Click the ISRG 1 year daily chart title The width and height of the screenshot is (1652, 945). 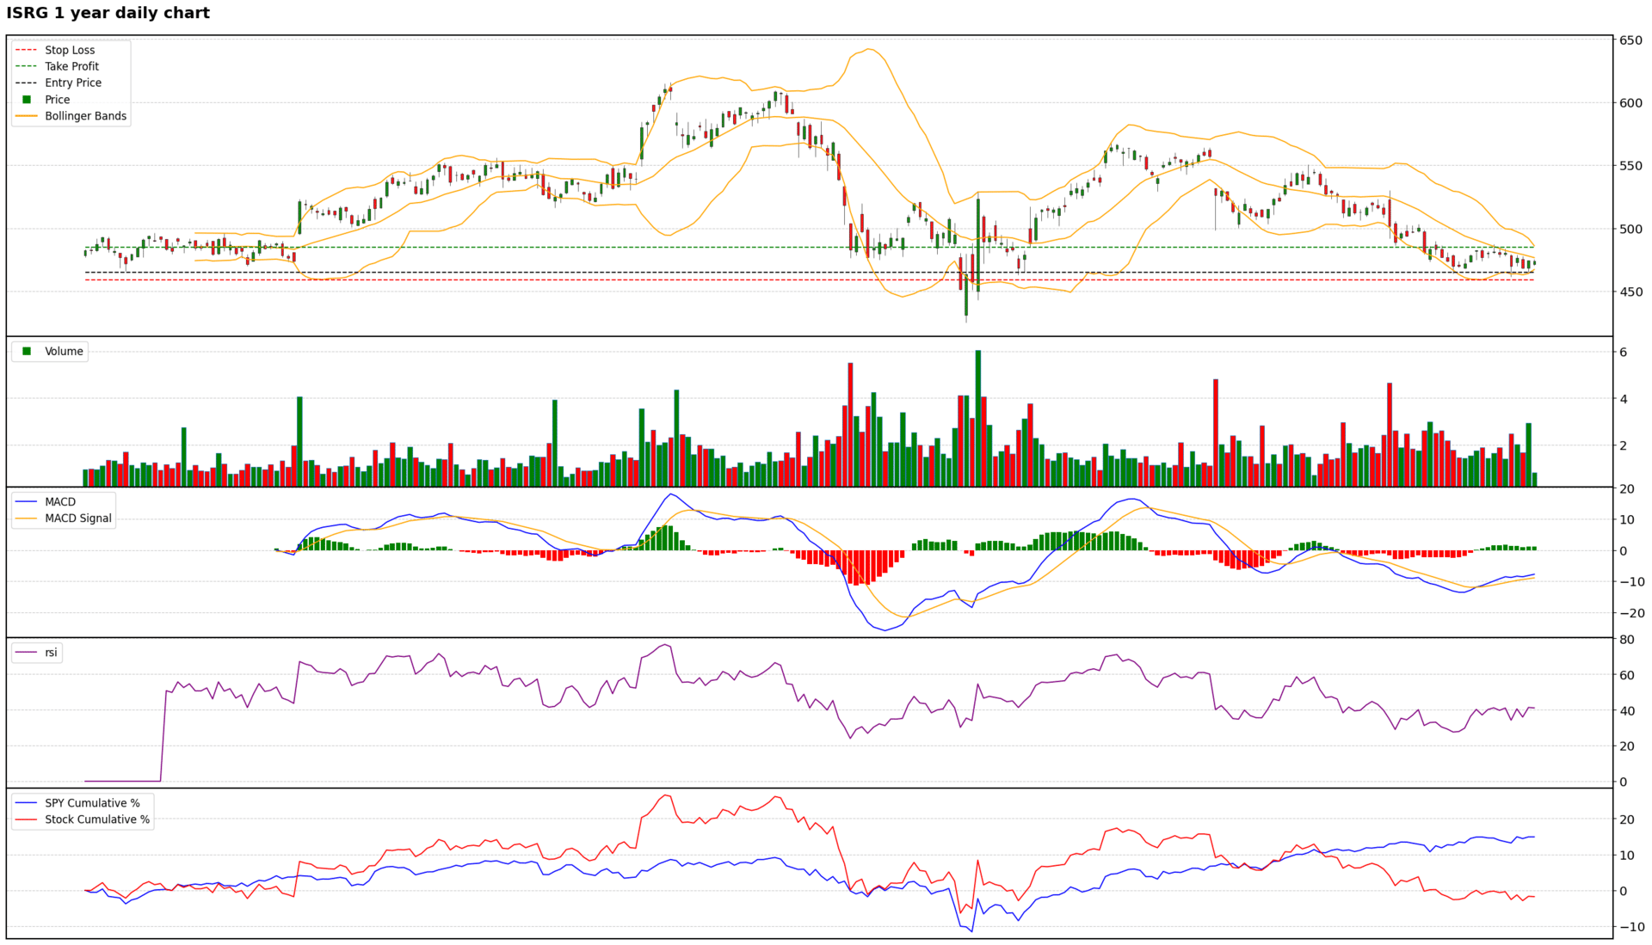click(108, 13)
